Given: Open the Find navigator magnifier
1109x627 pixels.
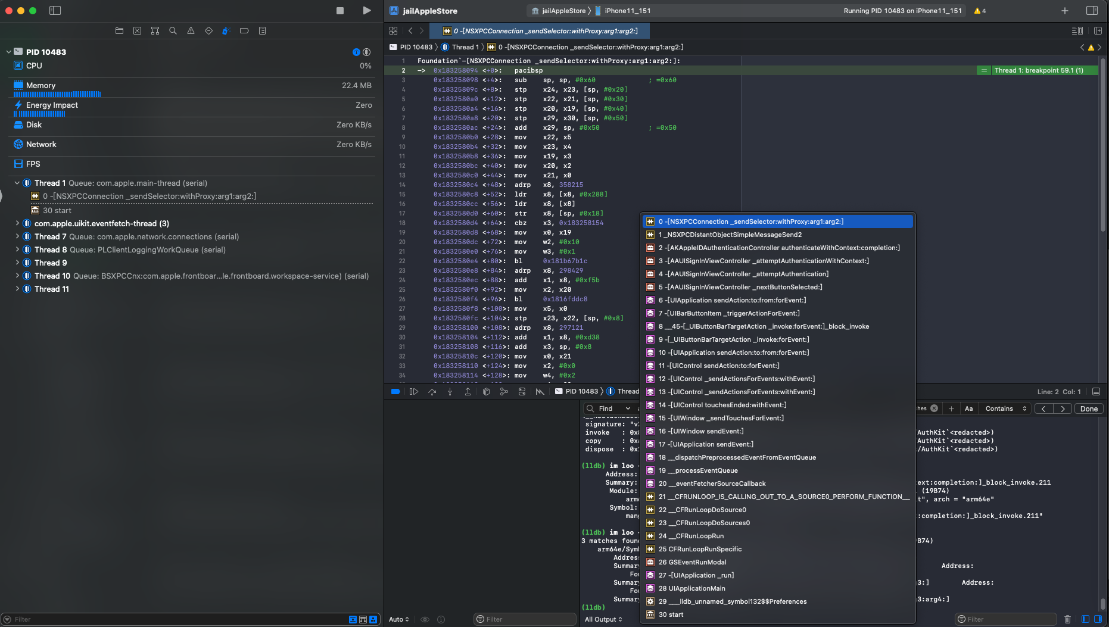Looking at the screenshot, I should coord(173,30).
